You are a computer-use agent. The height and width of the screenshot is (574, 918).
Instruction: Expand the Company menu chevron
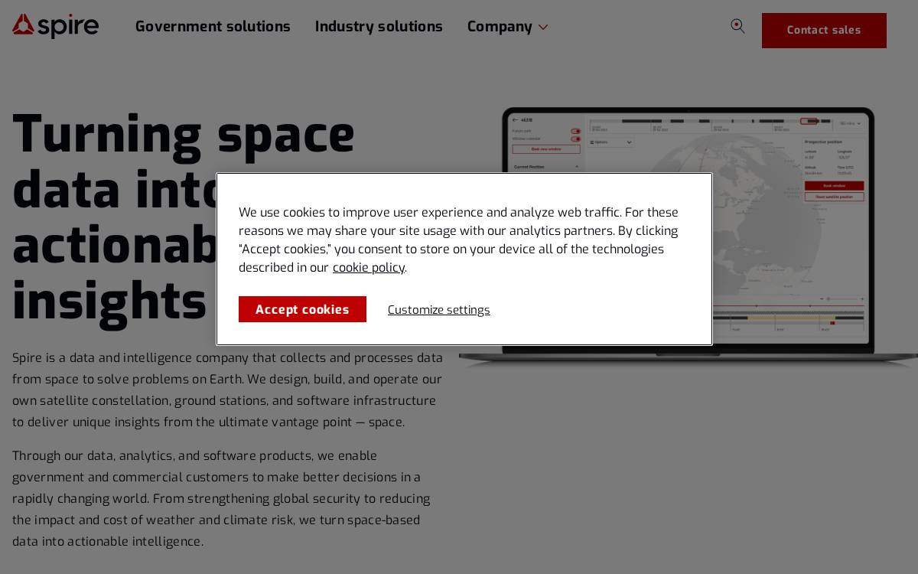point(543,28)
